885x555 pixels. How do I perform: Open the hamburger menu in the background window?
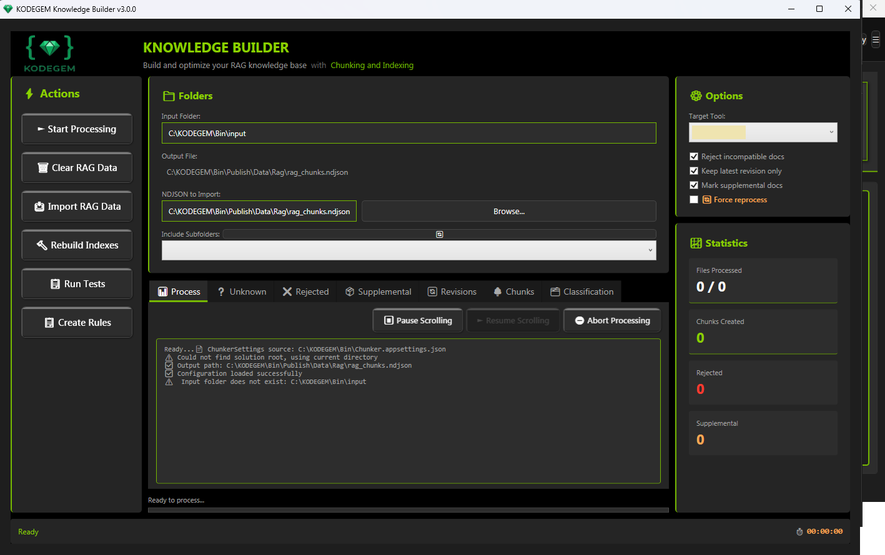tap(876, 39)
